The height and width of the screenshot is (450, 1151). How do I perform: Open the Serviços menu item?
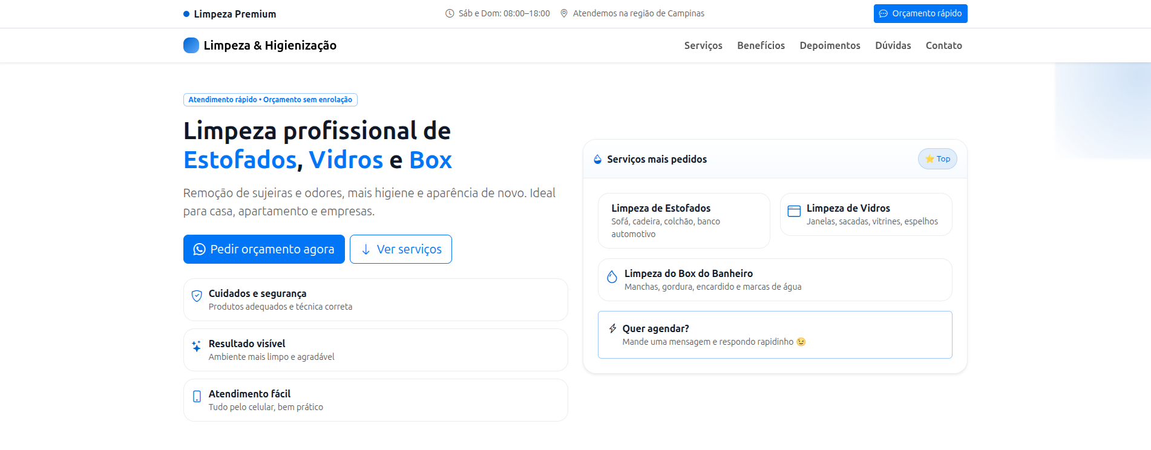[703, 45]
